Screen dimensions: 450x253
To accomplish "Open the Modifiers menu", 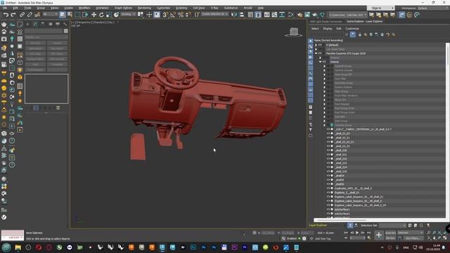I will (84, 8).
